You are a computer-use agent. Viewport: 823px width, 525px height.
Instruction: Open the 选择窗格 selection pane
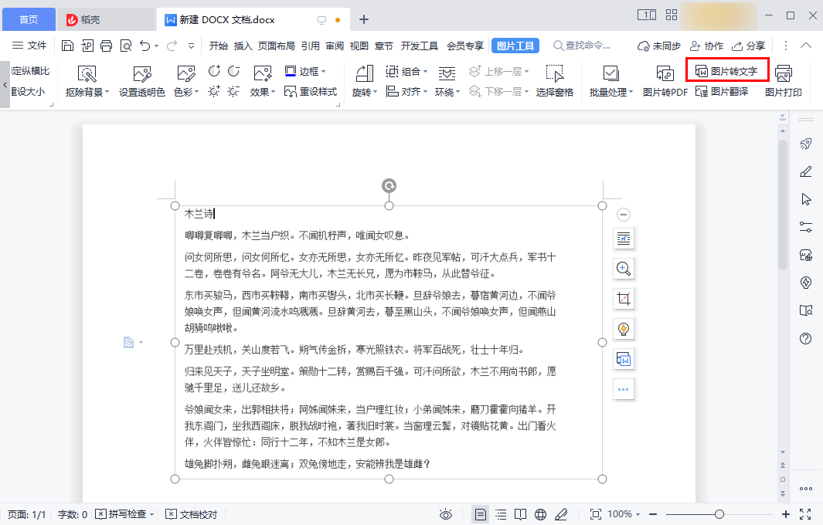coord(553,80)
